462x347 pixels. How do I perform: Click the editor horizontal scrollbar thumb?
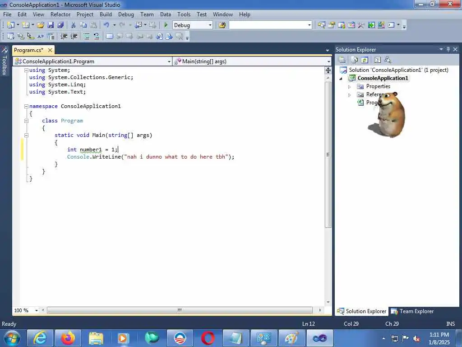pyautogui.click(x=180, y=310)
